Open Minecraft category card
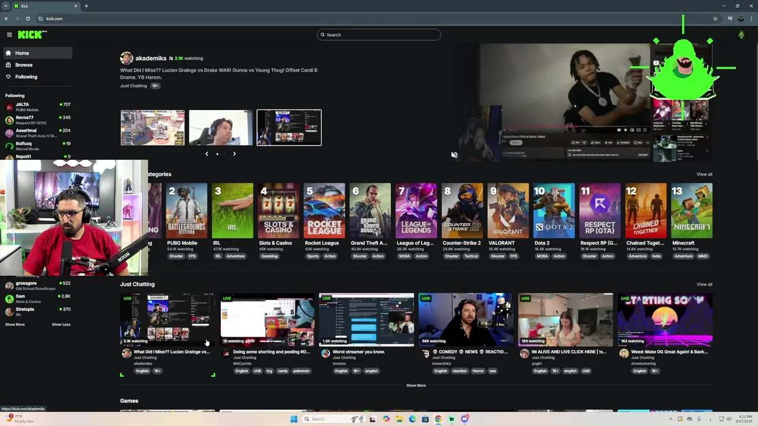Screen dimensions: 758x426 pos(692,222)
